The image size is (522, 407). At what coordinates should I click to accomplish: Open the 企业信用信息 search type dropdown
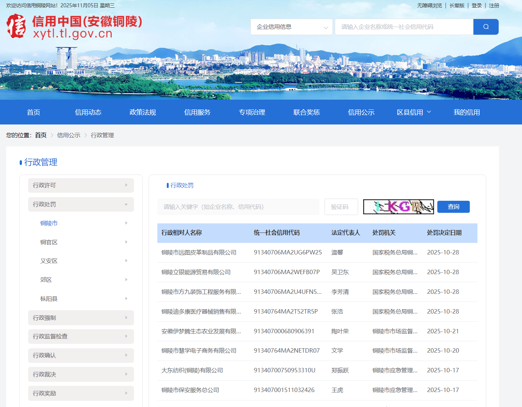pos(291,27)
